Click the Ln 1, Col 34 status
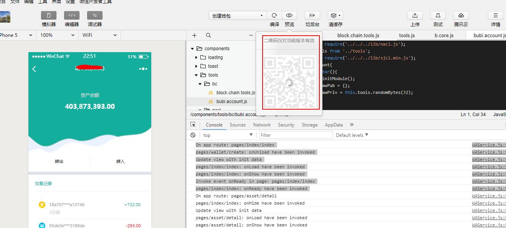The width and height of the screenshot is (506, 228). click(473, 115)
